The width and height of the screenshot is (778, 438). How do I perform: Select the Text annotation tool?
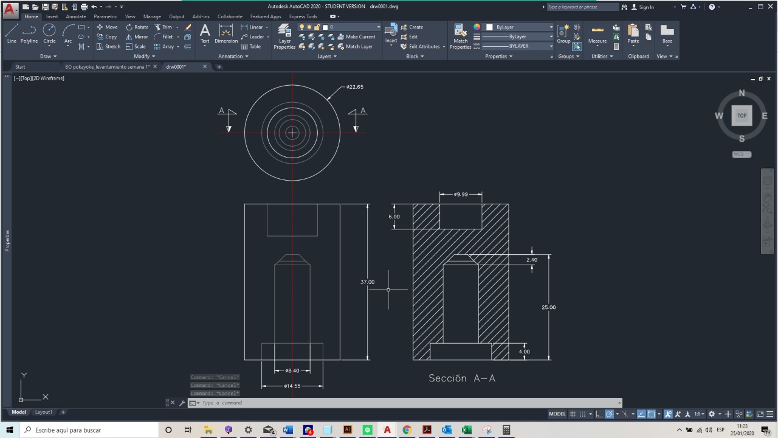[205, 33]
